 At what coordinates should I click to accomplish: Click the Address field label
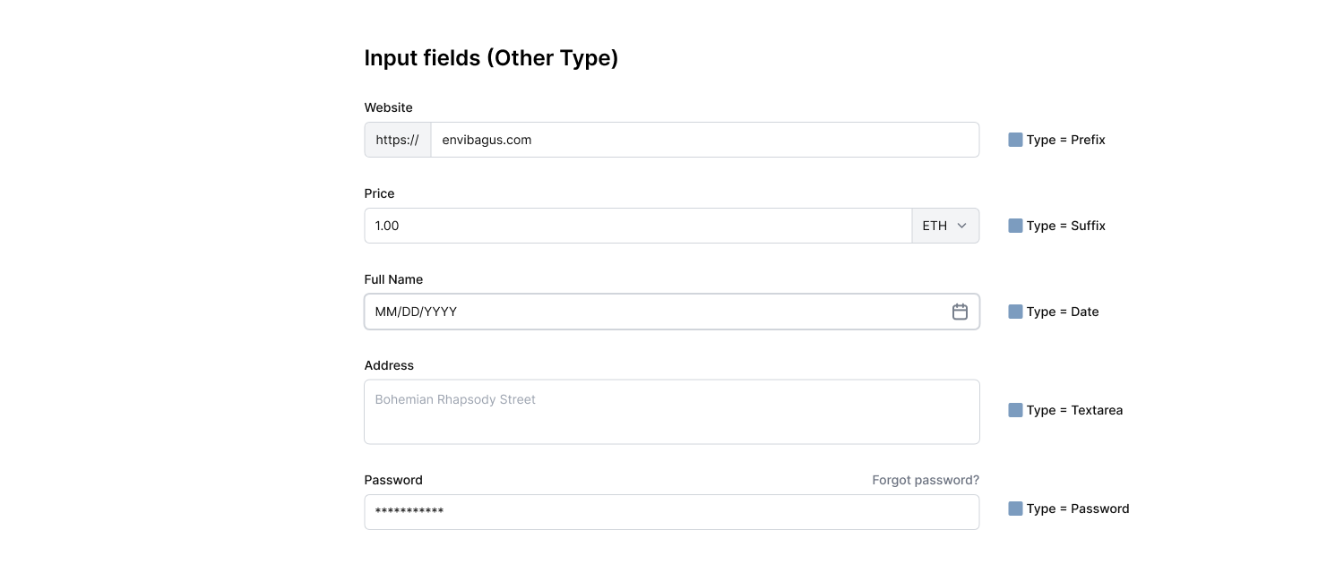click(x=389, y=365)
